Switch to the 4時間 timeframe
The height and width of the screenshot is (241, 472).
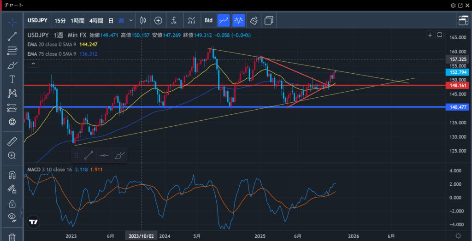click(x=96, y=20)
